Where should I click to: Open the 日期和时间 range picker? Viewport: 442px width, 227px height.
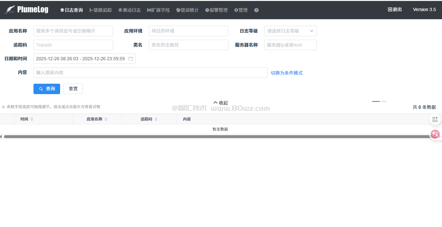(81, 59)
